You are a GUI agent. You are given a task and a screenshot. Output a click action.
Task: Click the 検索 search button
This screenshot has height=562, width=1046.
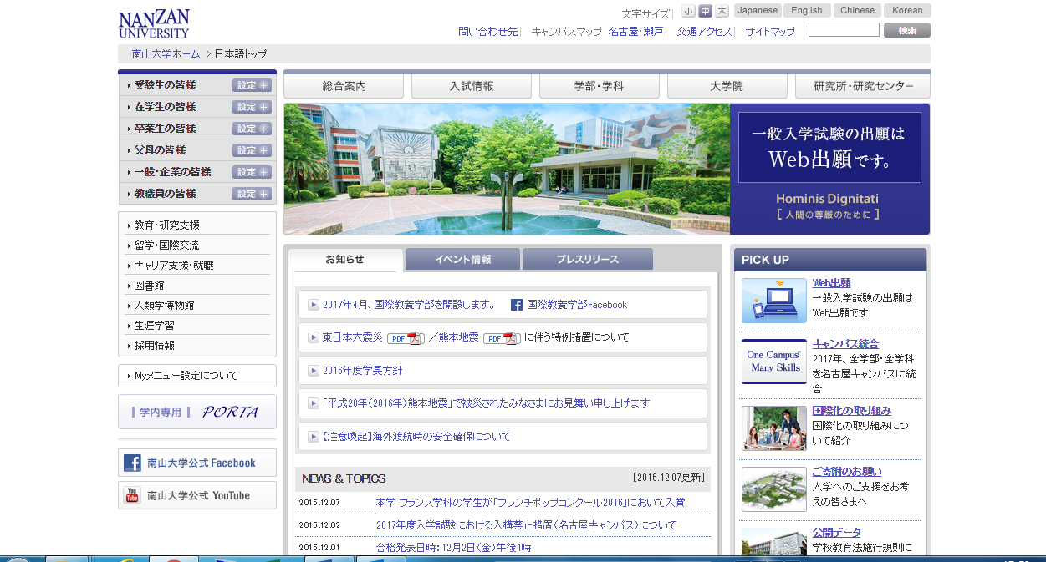point(907,30)
